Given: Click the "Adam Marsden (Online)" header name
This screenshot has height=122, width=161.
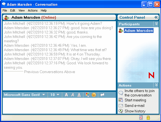Looking at the screenshot, I should point(34,17).
